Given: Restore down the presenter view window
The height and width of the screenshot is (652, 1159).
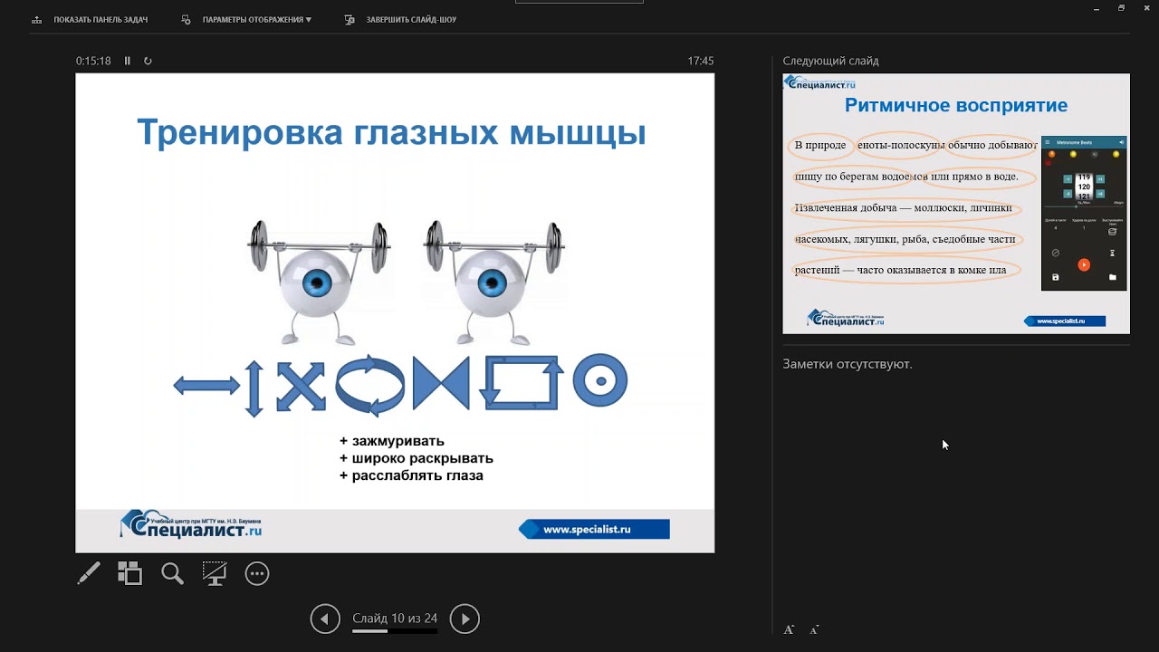Looking at the screenshot, I should 1121,8.
